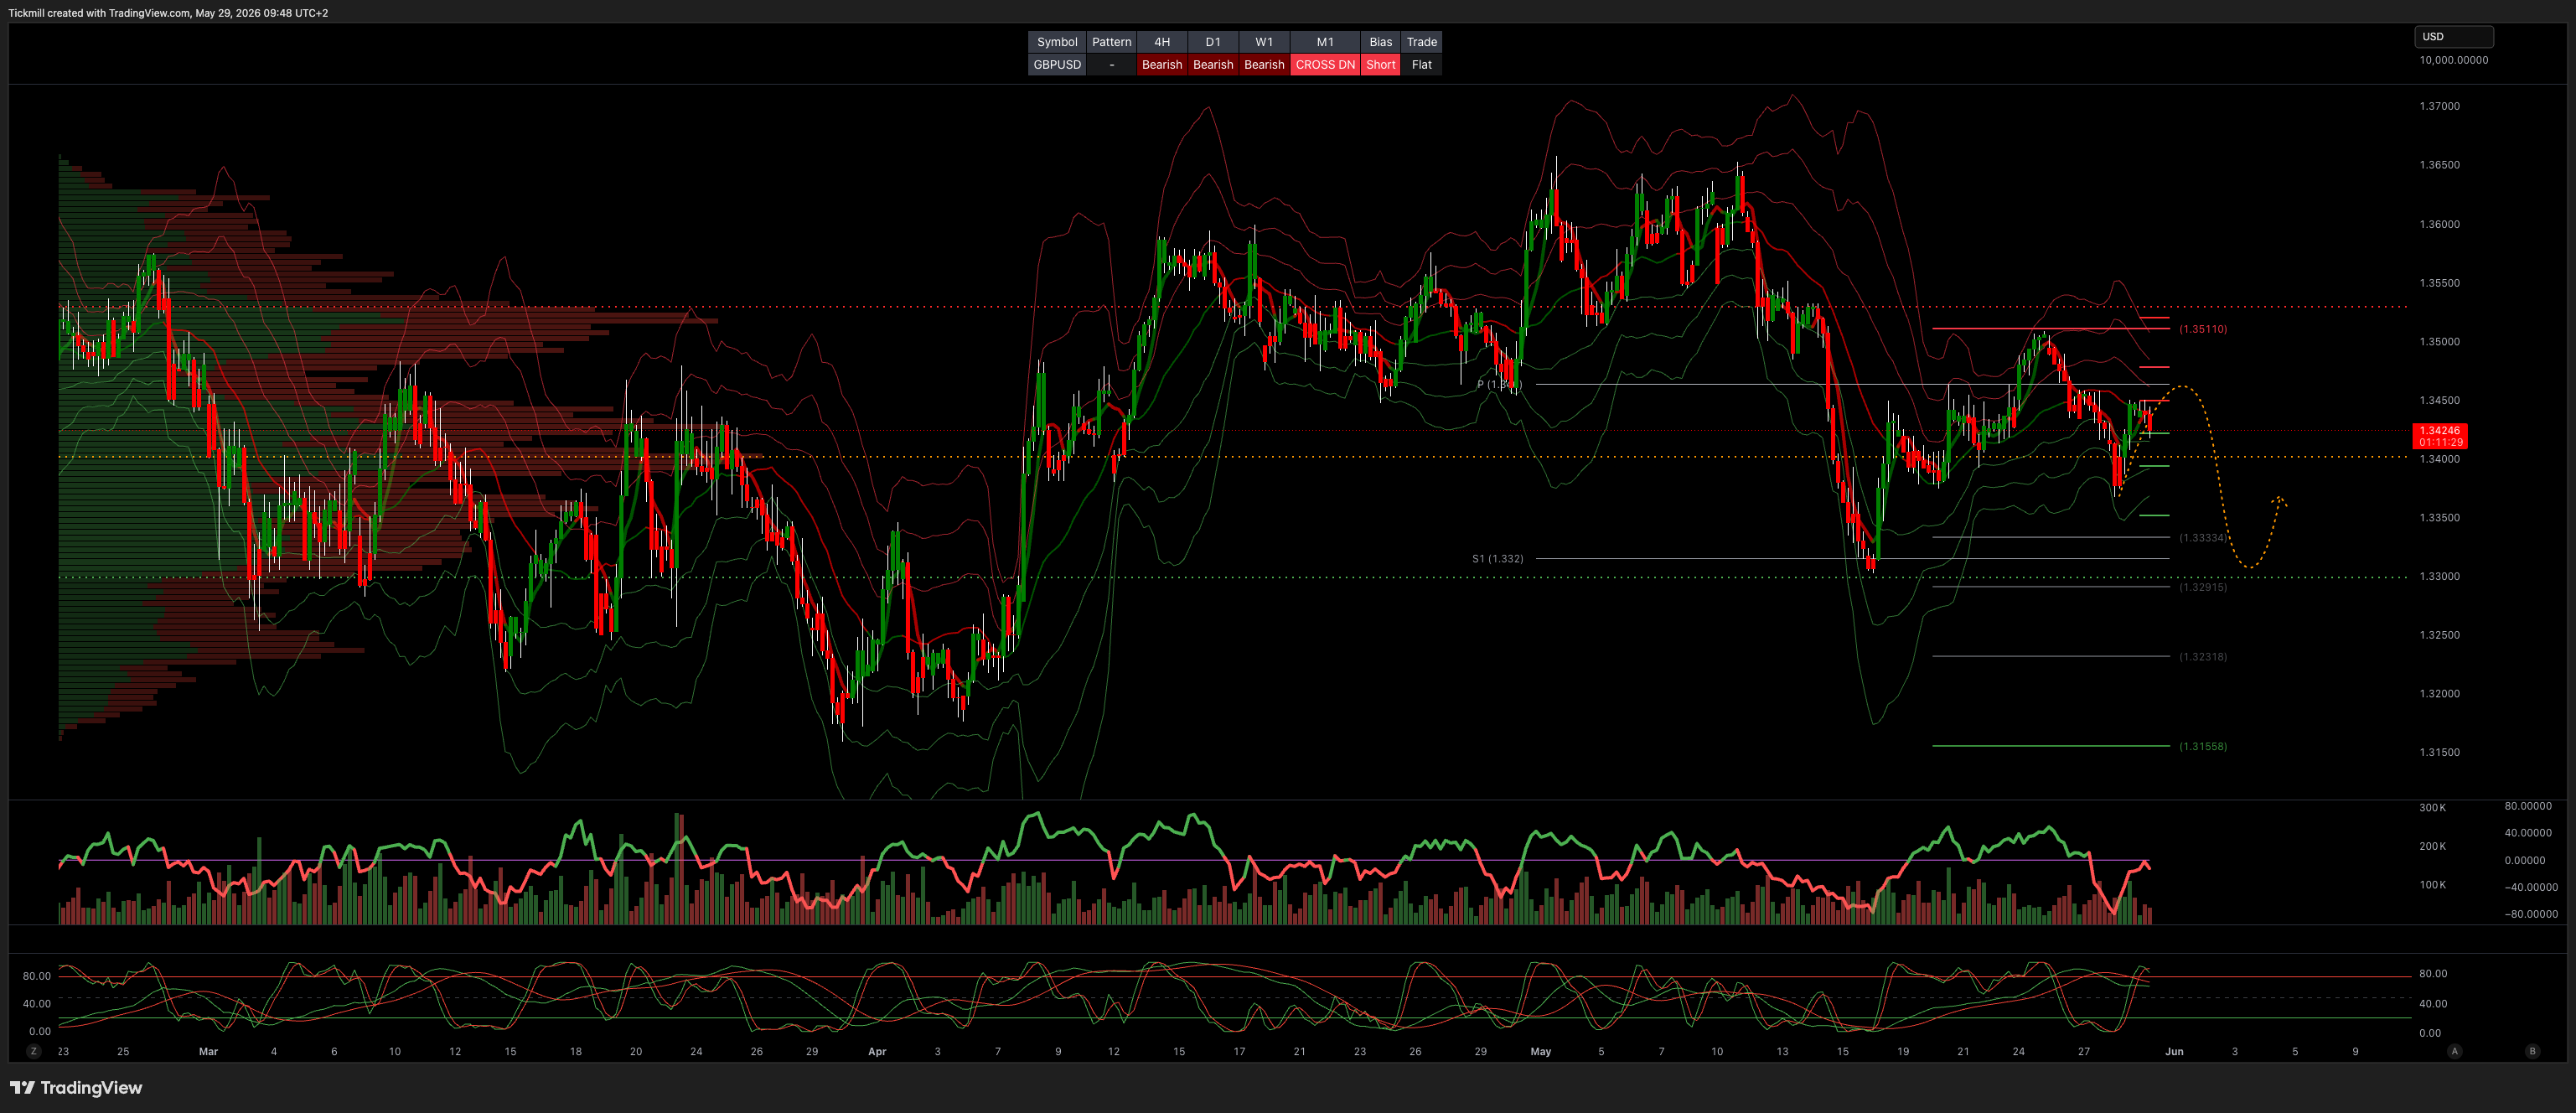Click 1.33000 on the price axis
This screenshot has height=1113, width=2576.
pyautogui.click(x=2439, y=576)
